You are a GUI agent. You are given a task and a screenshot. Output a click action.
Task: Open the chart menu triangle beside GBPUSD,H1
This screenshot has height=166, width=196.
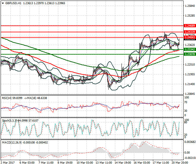click(x=3, y=3)
